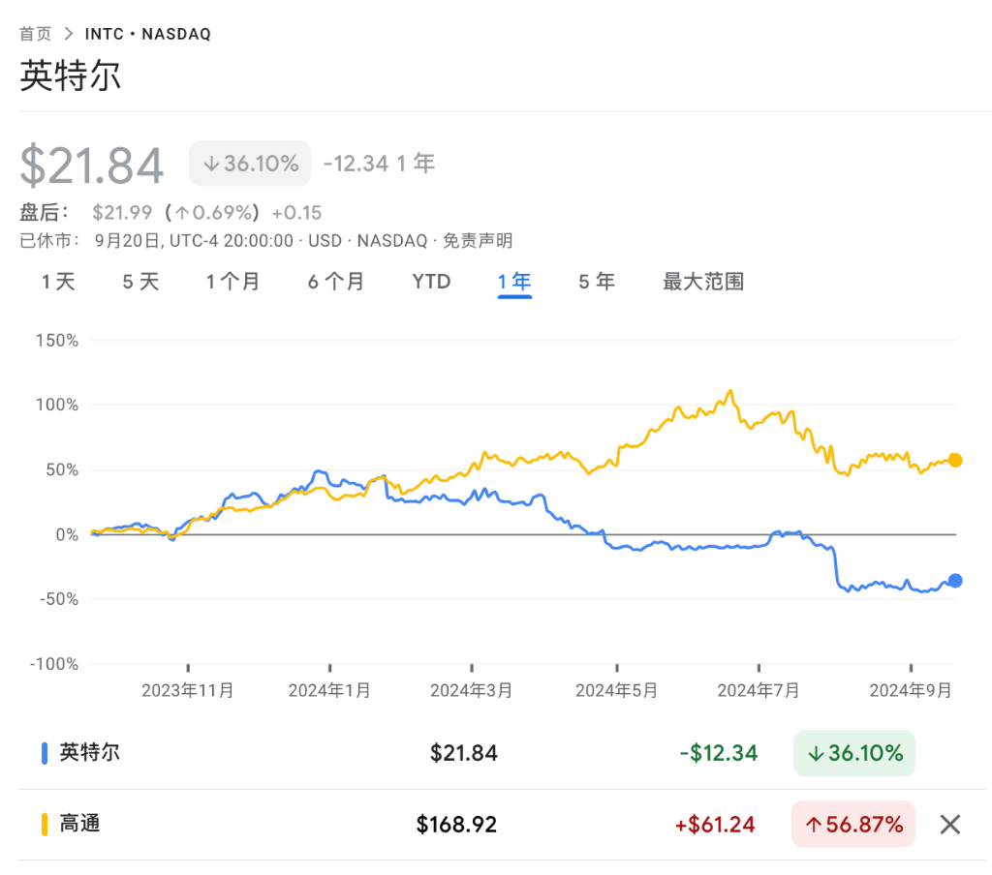Screen dimensions: 992x875
Task: Click the 2024年7月 axis label
Action: (x=758, y=690)
